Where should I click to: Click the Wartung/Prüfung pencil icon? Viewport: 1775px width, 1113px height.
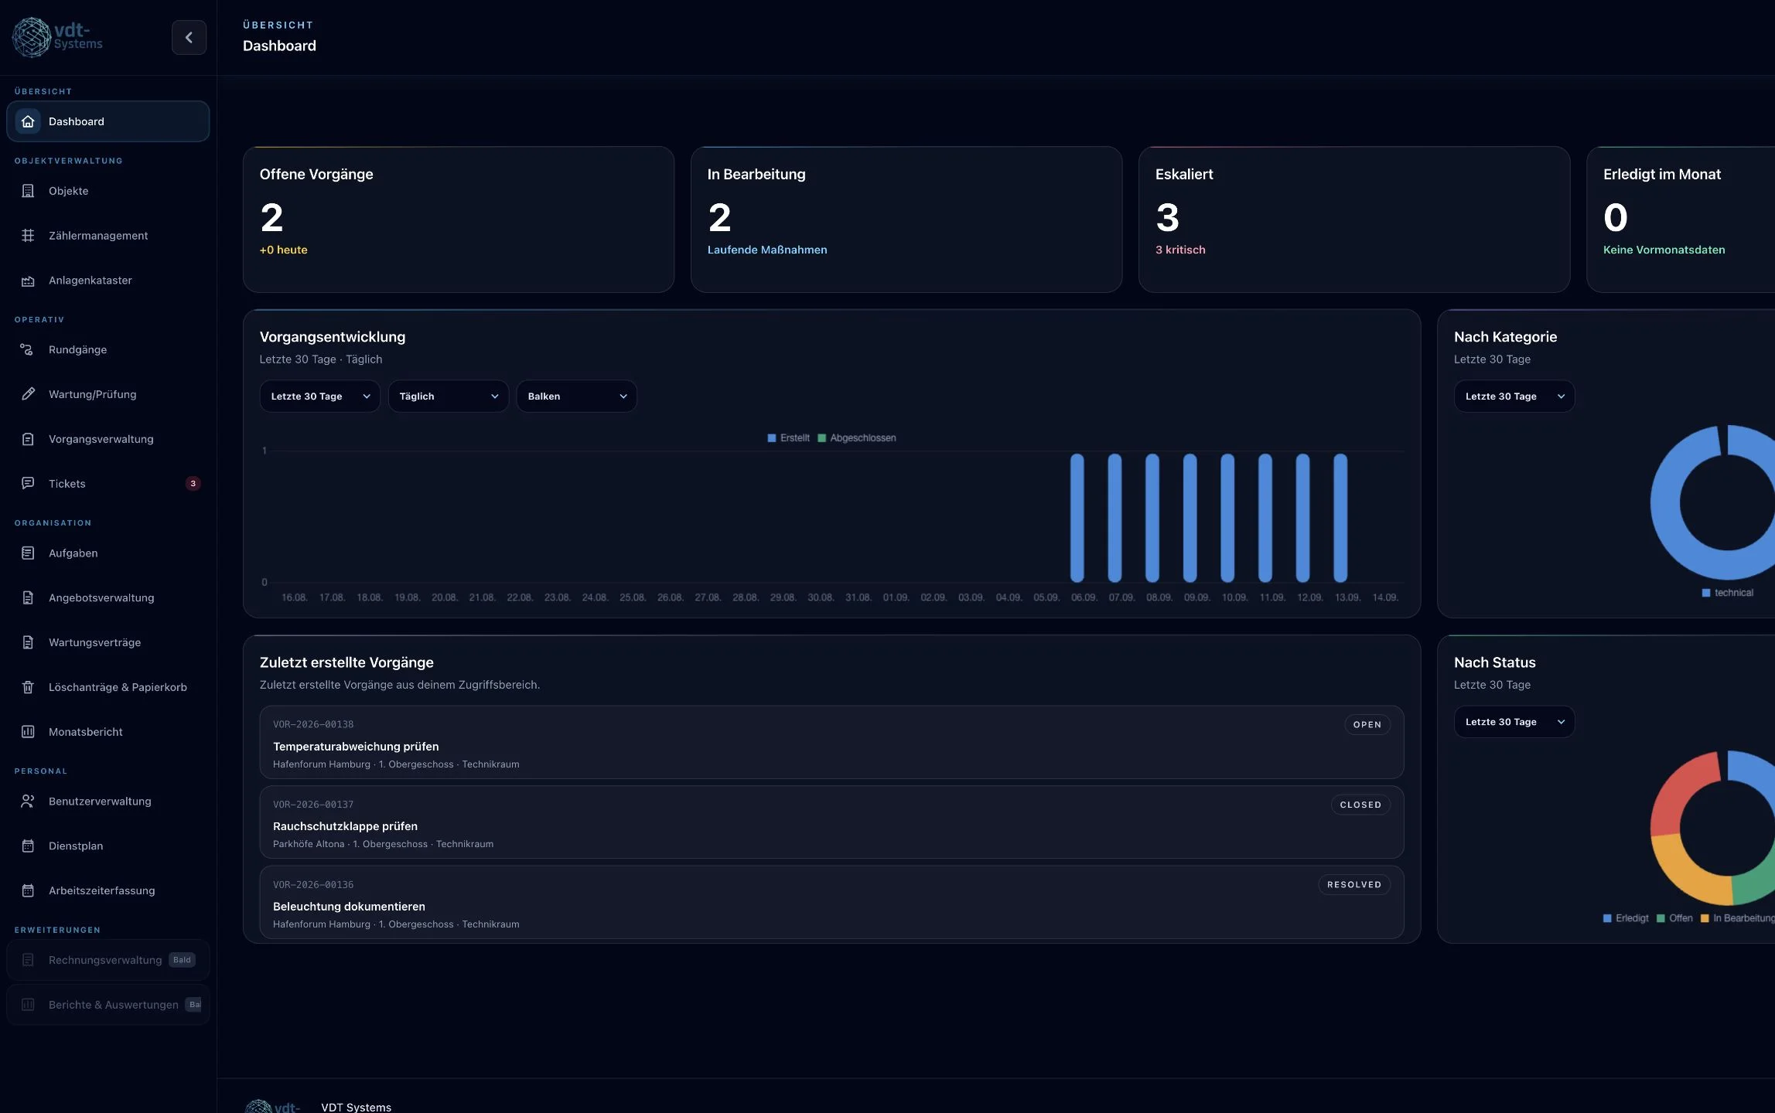click(x=28, y=394)
